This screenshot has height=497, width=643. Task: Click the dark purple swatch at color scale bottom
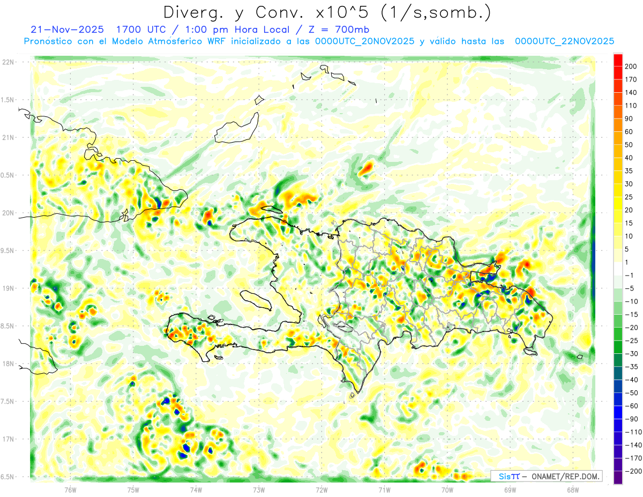[618, 478]
